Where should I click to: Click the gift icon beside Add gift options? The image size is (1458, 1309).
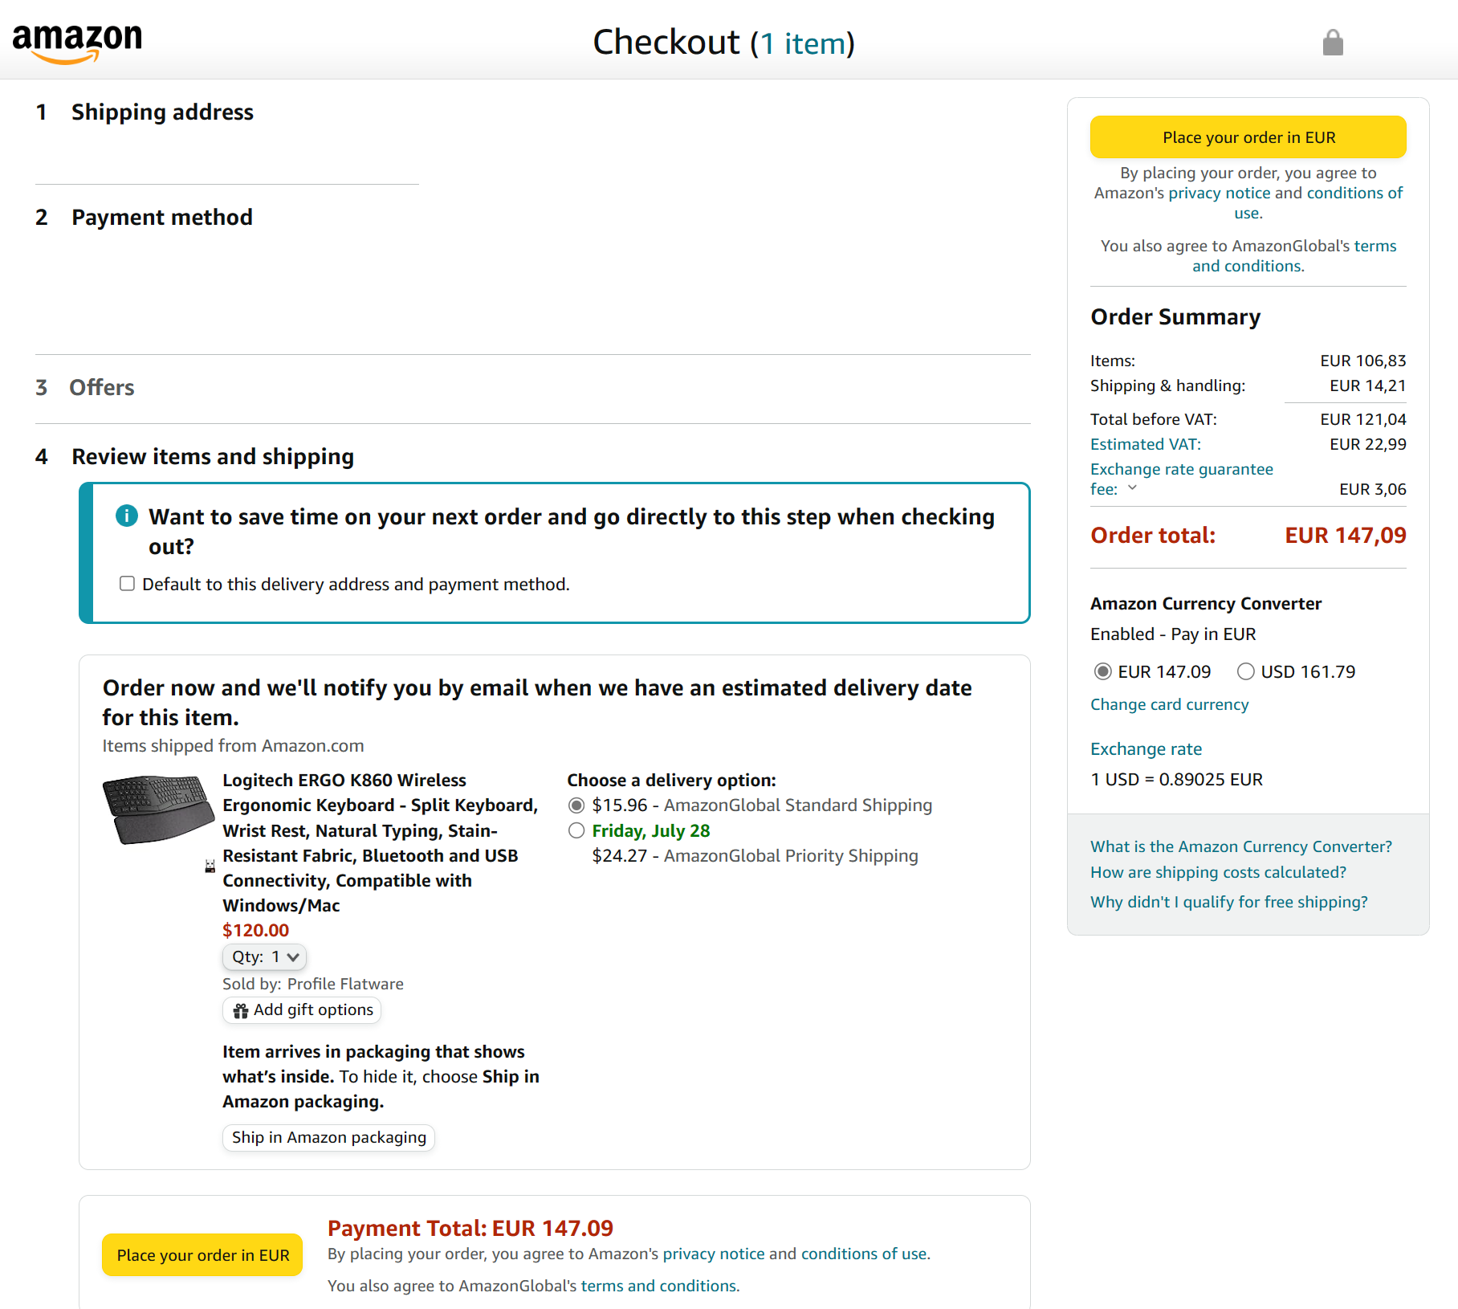[240, 1011]
